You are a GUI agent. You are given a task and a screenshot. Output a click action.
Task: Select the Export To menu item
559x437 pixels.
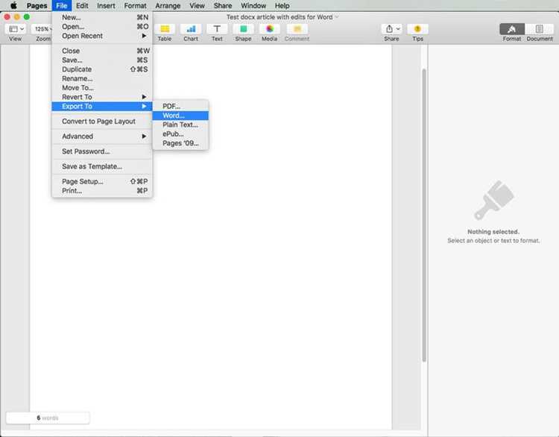tap(102, 107)
